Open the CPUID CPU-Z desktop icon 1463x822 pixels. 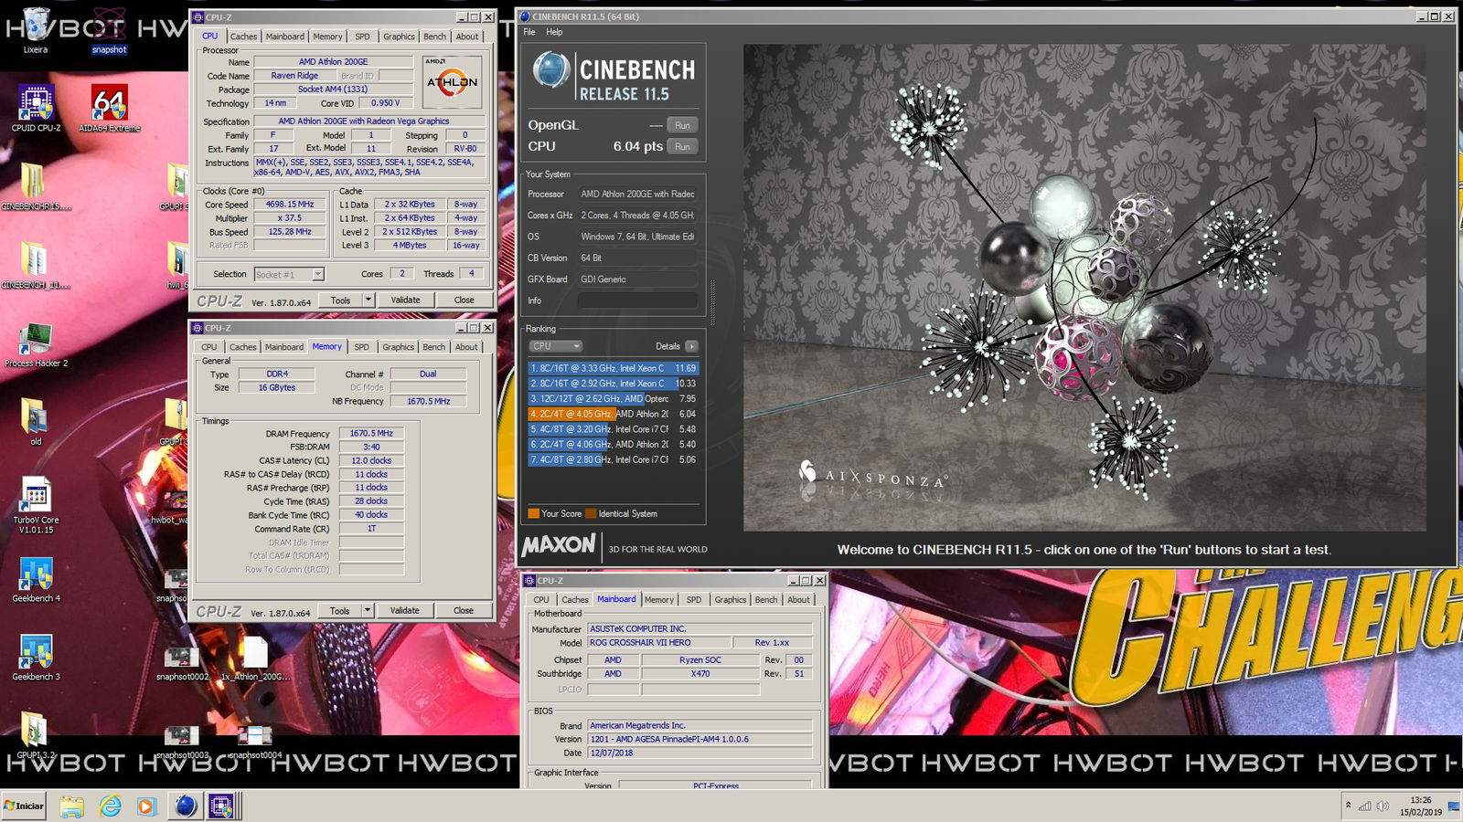36,105
